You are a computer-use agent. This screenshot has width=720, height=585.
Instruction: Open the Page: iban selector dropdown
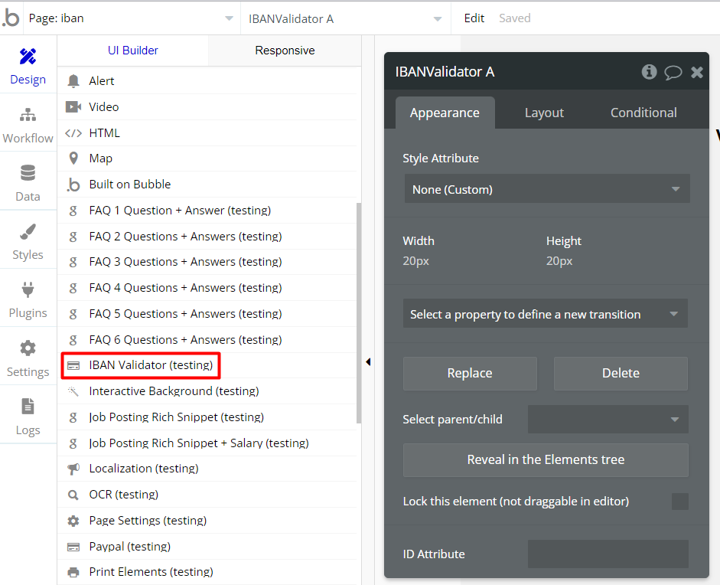[x=131, y=18]
